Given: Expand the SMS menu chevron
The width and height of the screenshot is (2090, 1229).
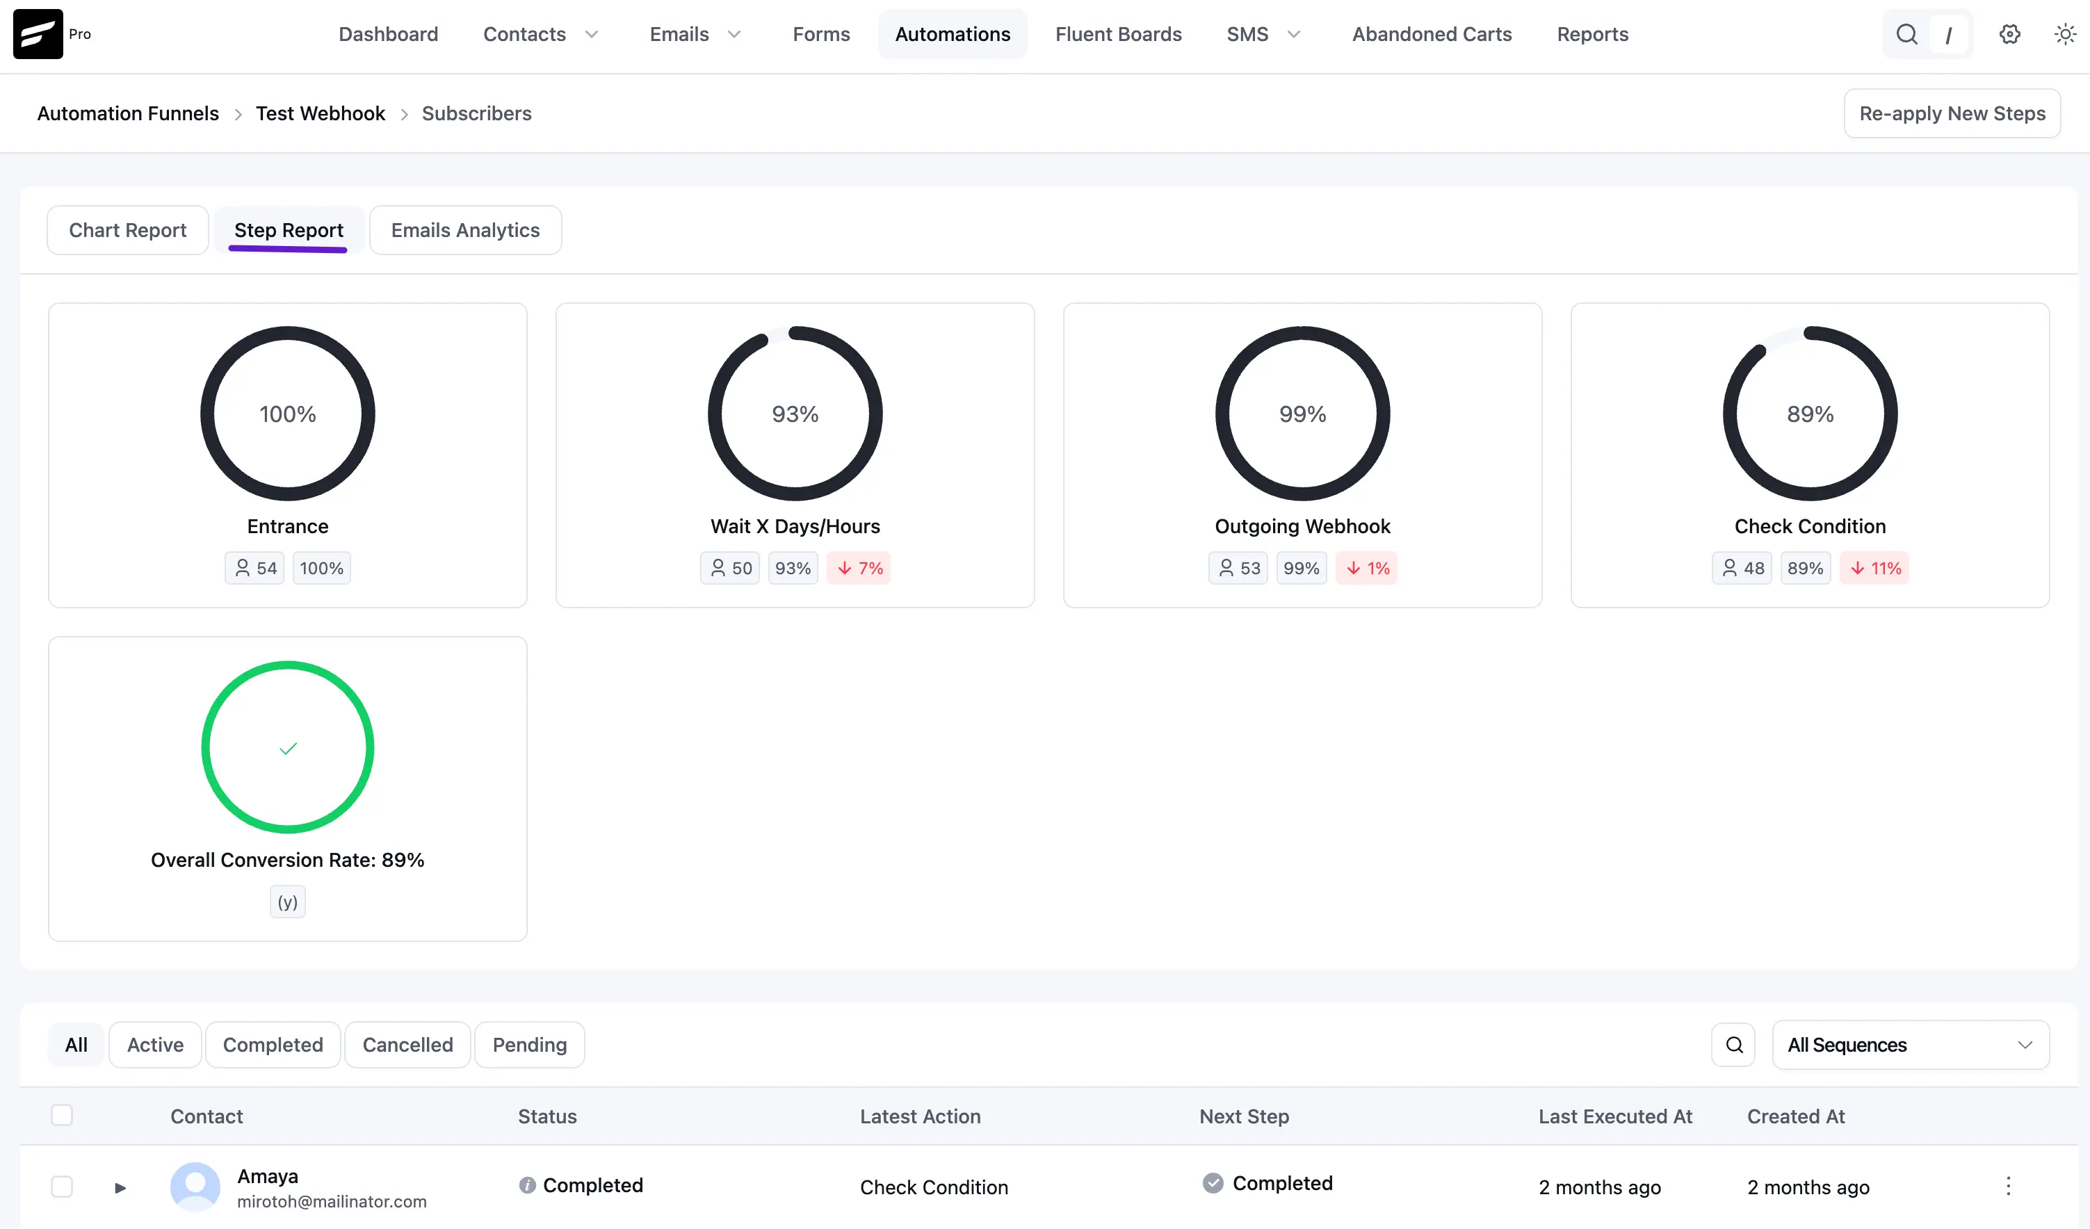Looking at the screenshot, I should tap(1294, 35).
